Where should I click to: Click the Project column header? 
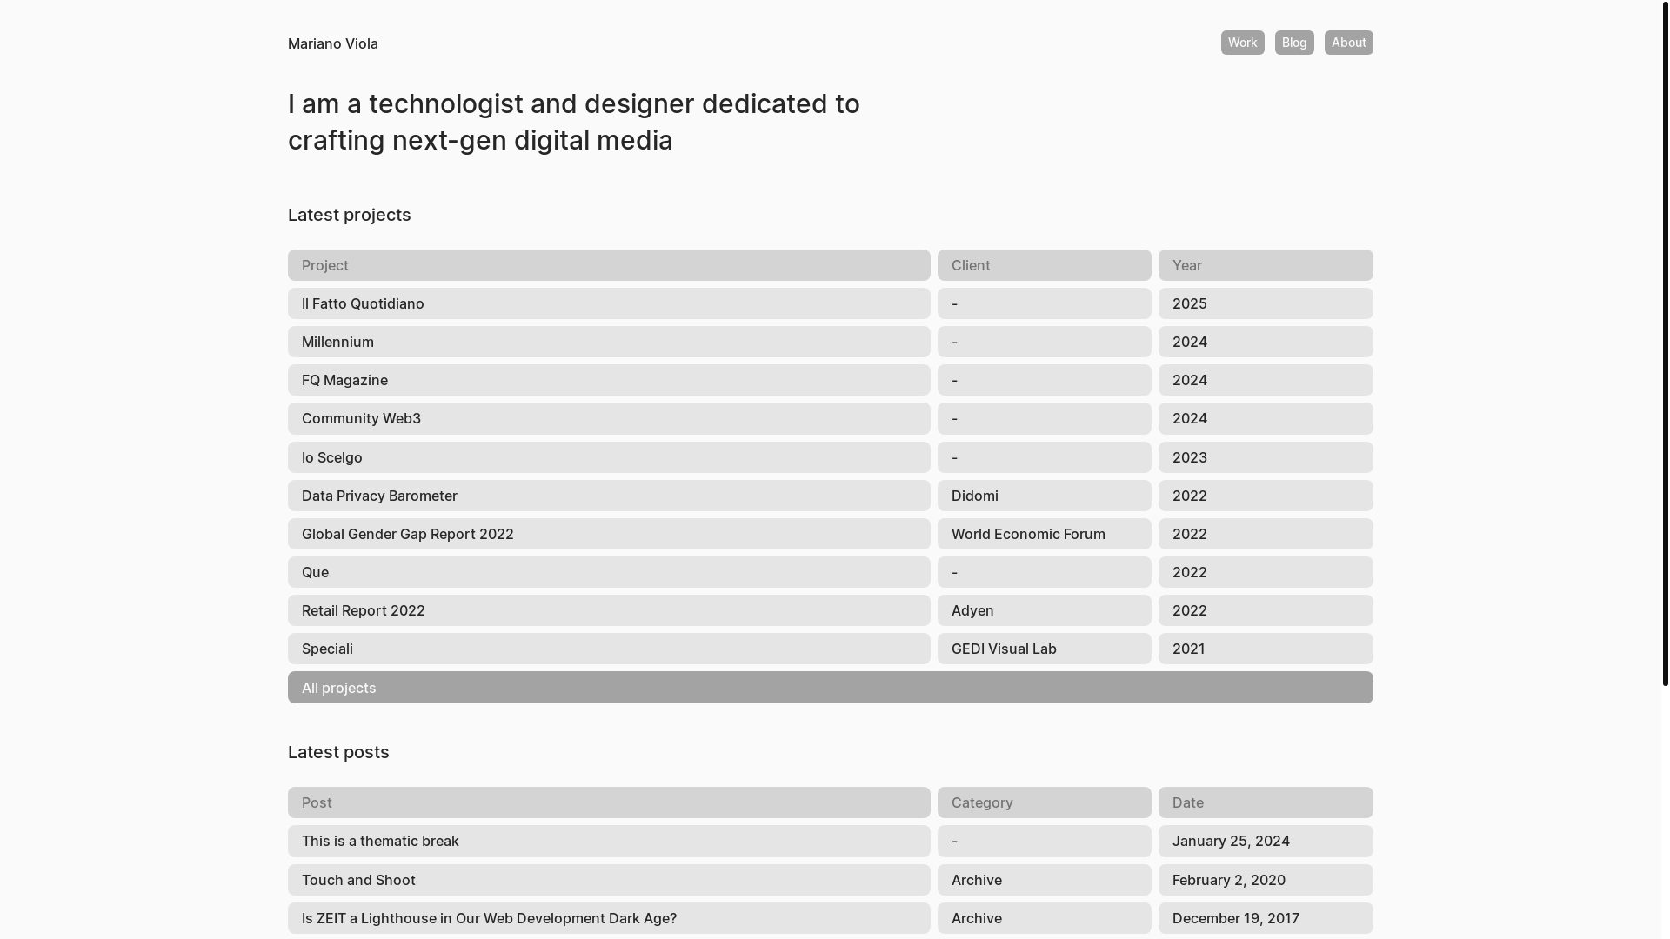pos(609,265)
